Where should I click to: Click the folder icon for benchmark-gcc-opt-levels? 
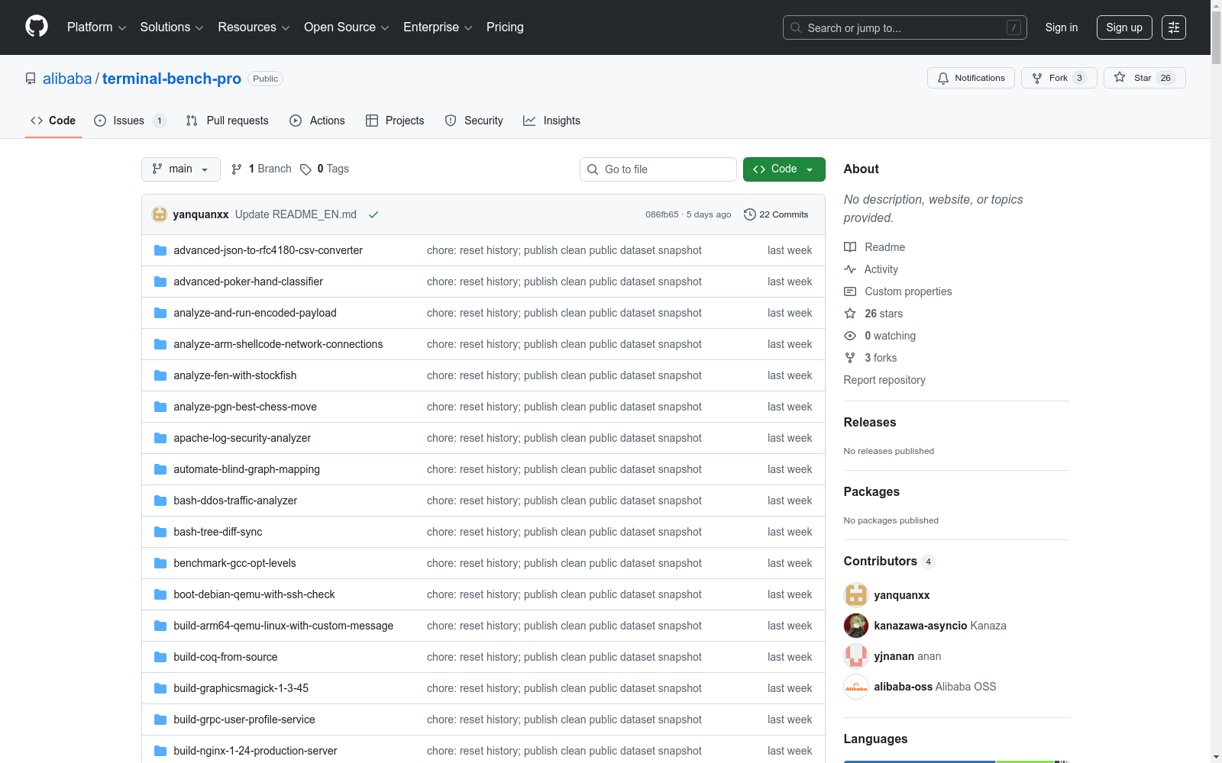pos(160,563)
